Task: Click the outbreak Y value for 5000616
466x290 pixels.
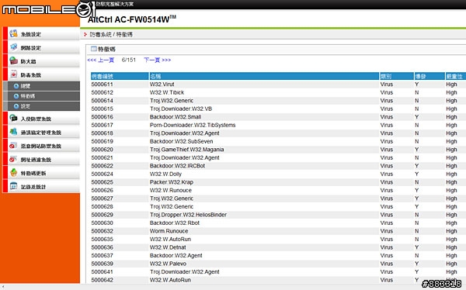Action: pos(416,117)
